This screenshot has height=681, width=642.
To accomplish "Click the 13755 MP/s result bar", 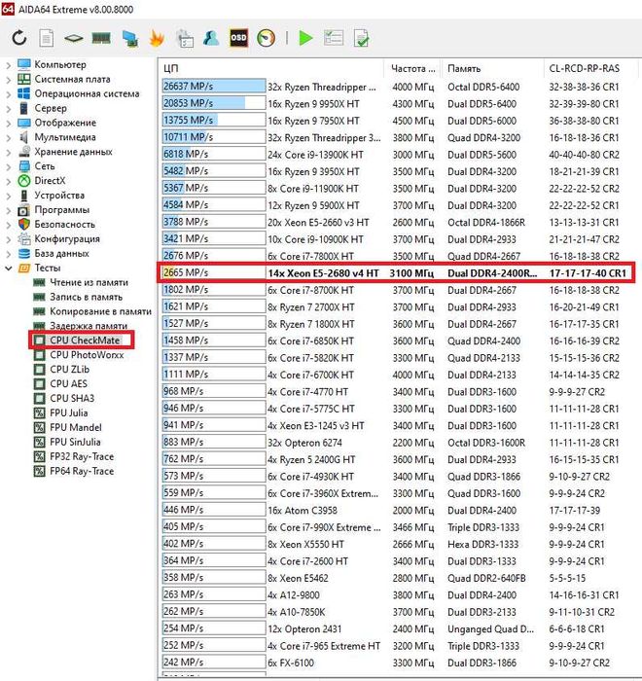I will click(214, 121).
